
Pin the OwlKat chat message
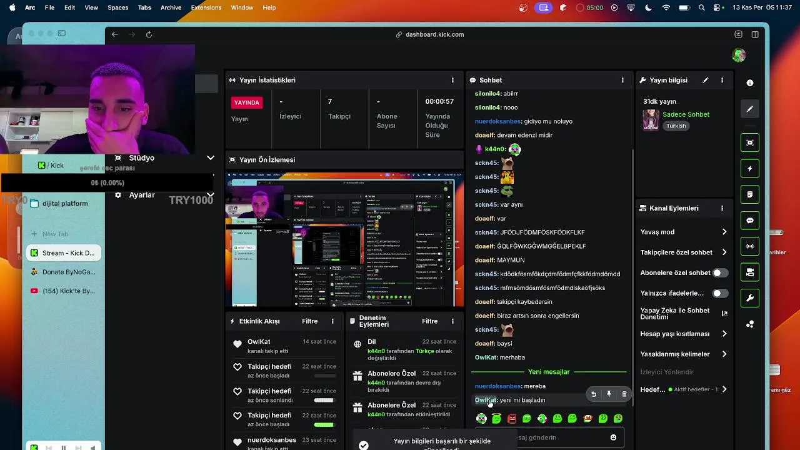pyautogui.click(x=609, y=394)
